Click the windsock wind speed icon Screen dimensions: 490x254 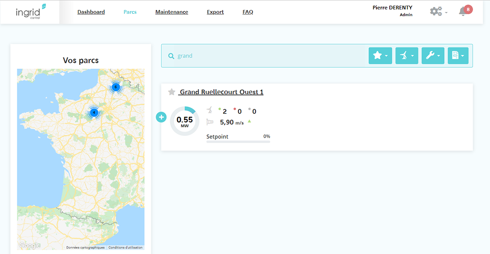(210, 122)
